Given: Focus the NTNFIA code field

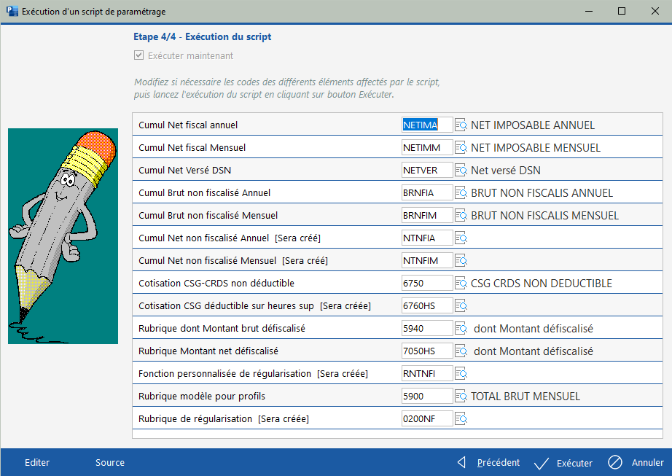Looking at the screenshot, I should click(427, 238).
